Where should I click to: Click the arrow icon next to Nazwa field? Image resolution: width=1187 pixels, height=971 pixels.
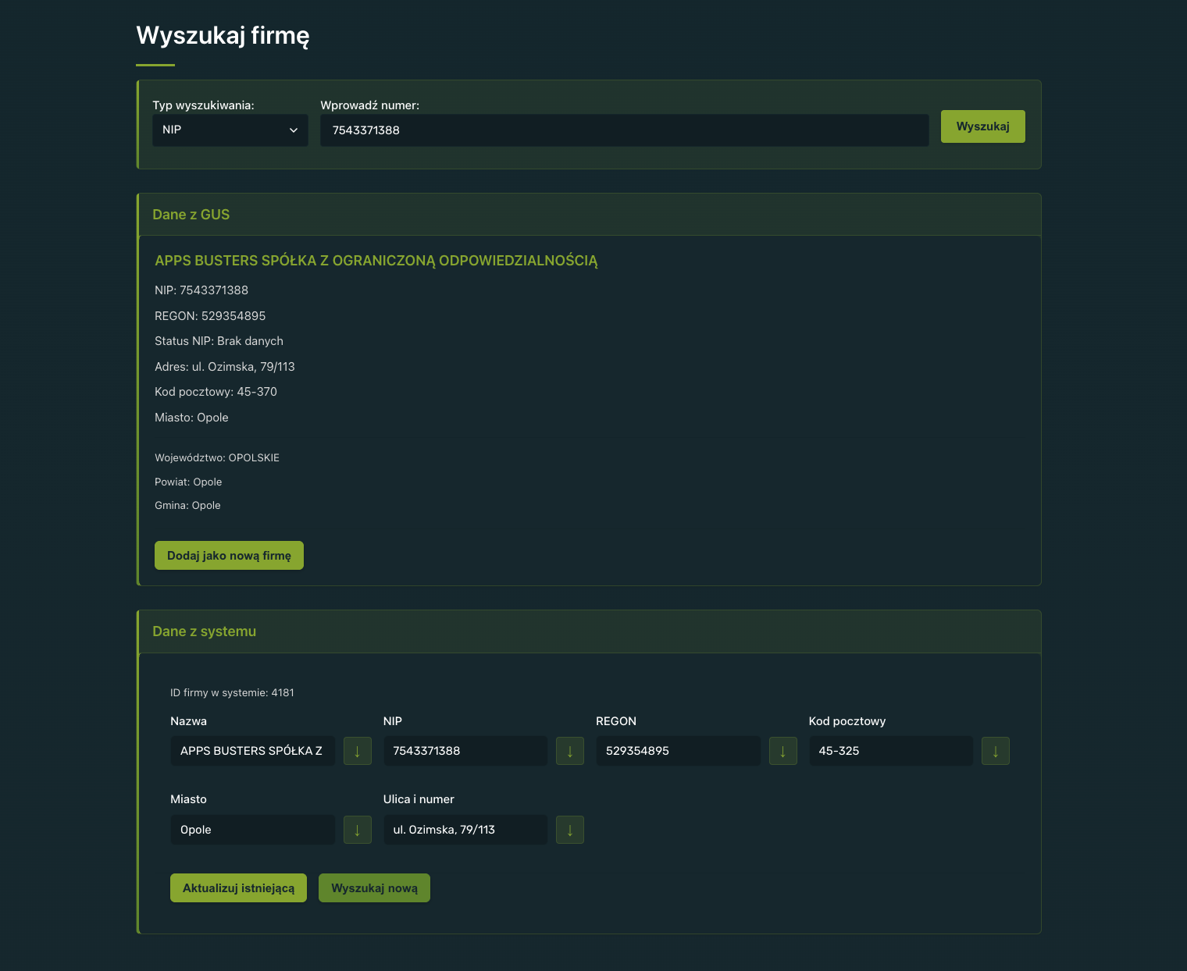(x=357, y=751)
